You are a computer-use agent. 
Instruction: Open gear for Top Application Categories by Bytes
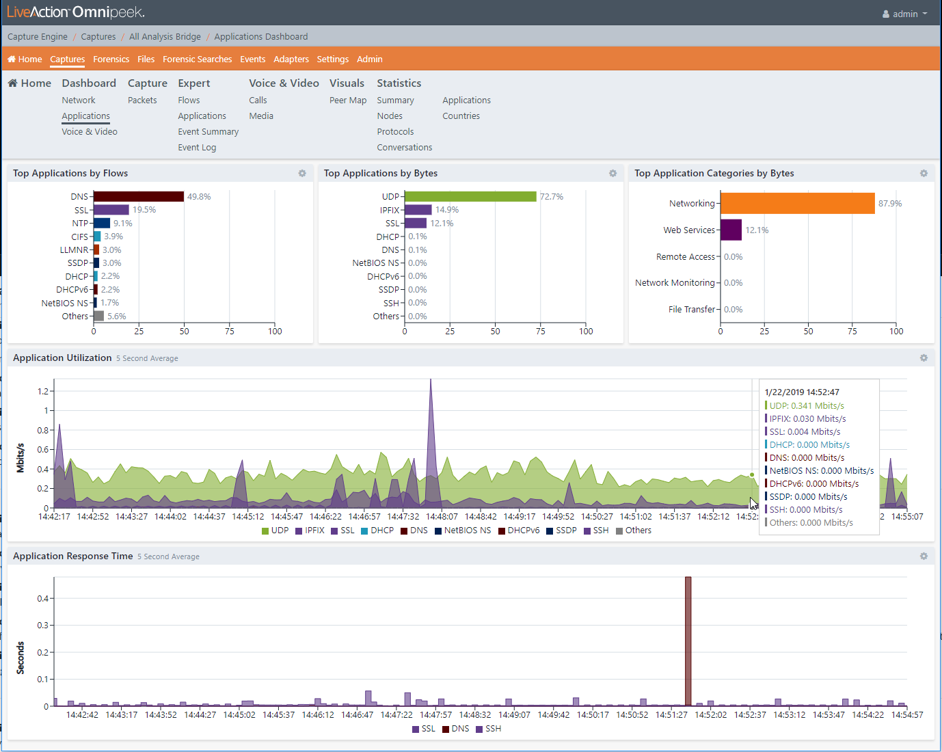924,174
